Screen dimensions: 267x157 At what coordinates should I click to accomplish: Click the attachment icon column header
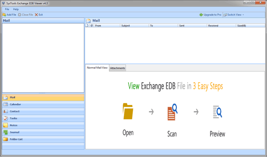(91, 25)
